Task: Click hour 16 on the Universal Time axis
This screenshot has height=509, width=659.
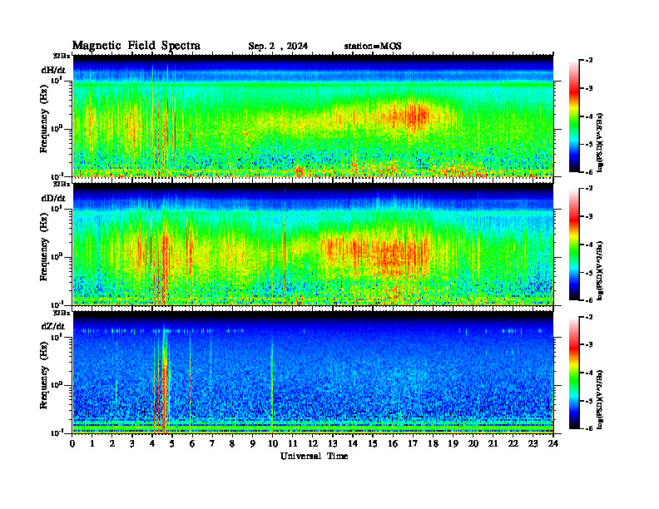Action: 393,444
